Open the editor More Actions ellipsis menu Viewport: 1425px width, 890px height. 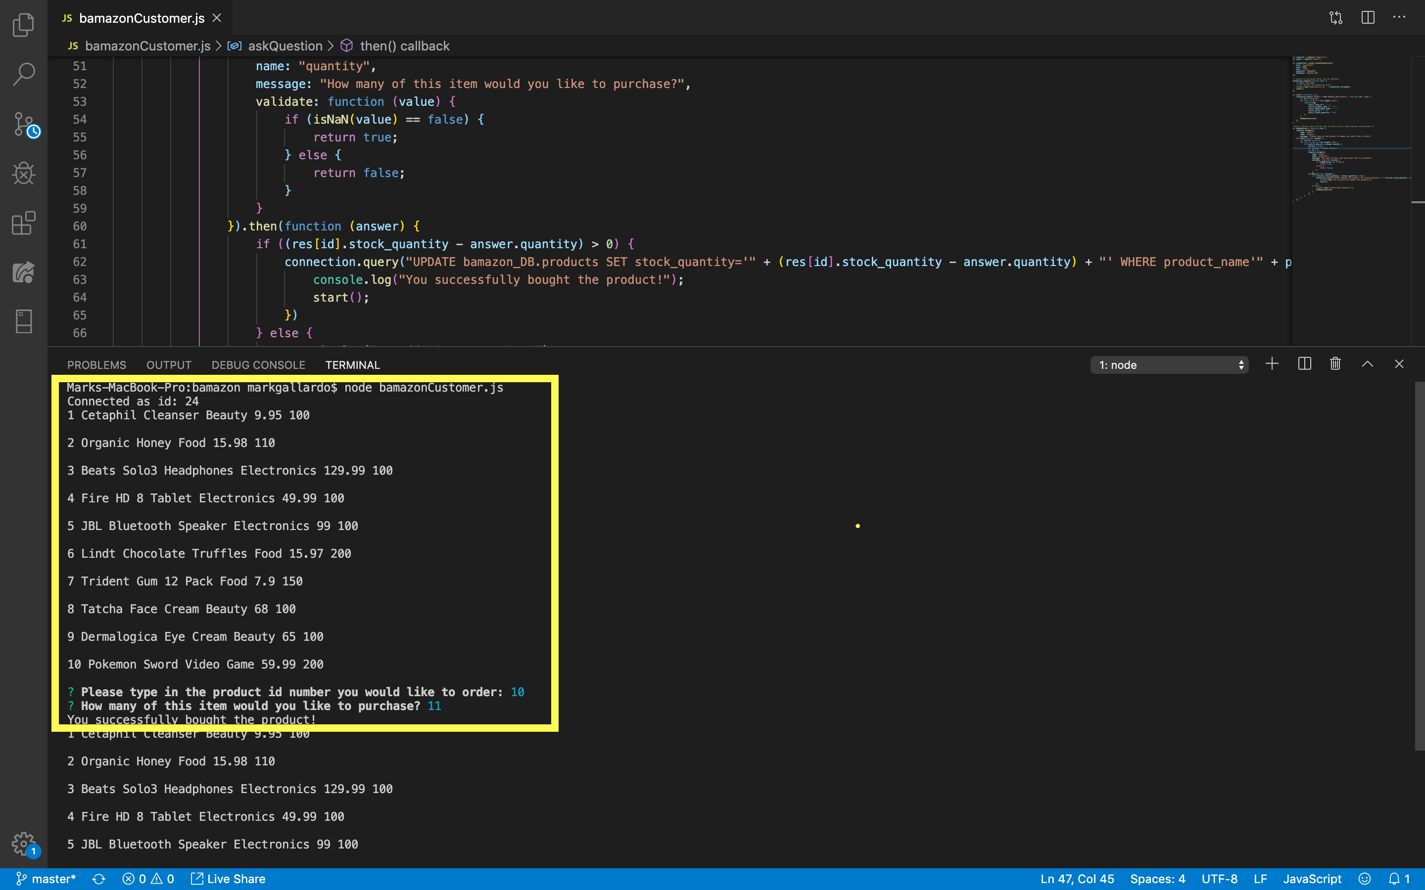(1399, 18)
